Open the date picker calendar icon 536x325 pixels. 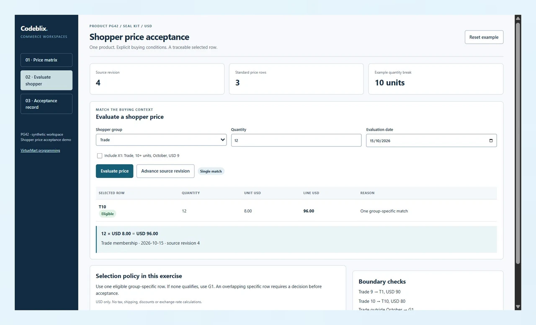coord(491,140)
